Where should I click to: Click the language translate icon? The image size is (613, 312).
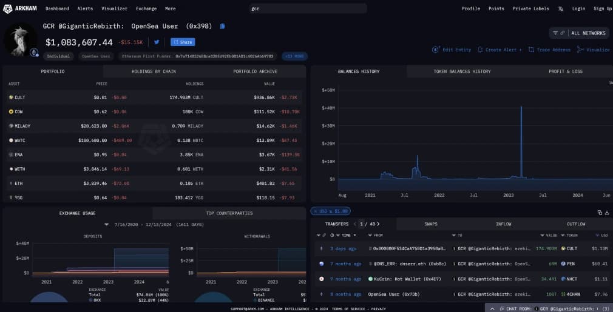click(x=560, y=8)
